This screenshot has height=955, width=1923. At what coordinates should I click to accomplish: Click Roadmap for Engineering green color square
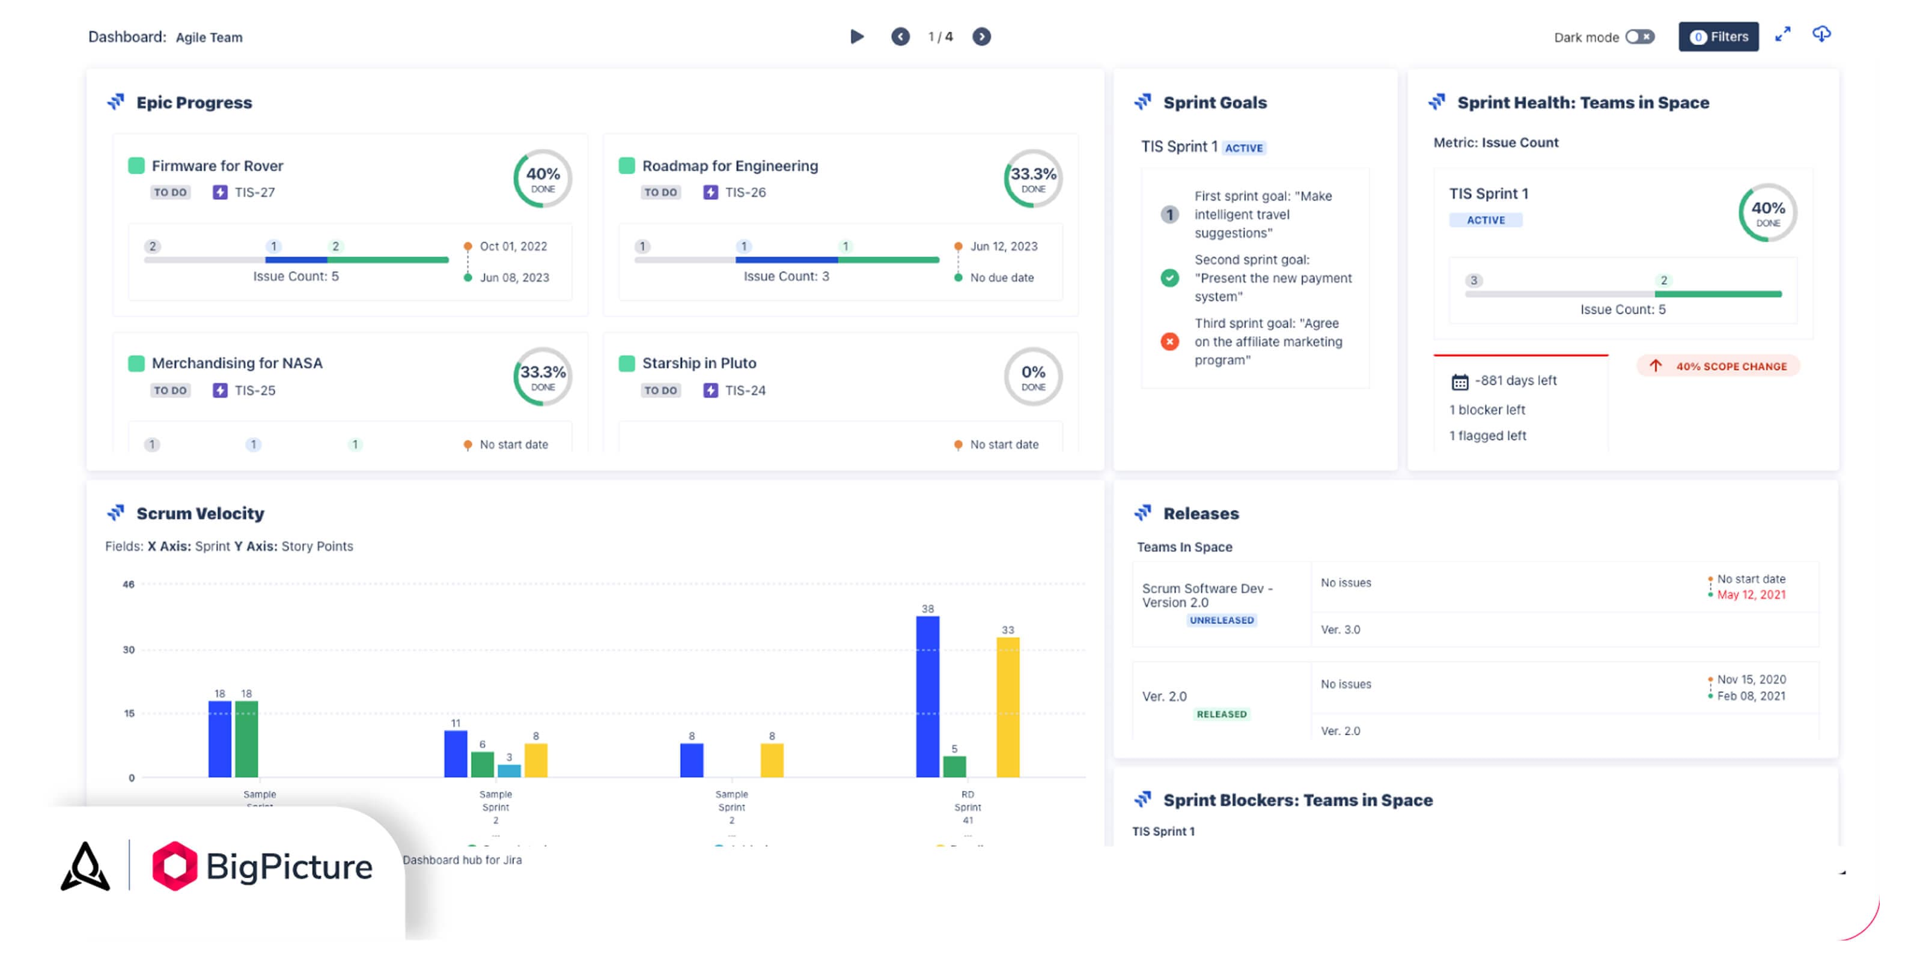(x=626, y=165)
